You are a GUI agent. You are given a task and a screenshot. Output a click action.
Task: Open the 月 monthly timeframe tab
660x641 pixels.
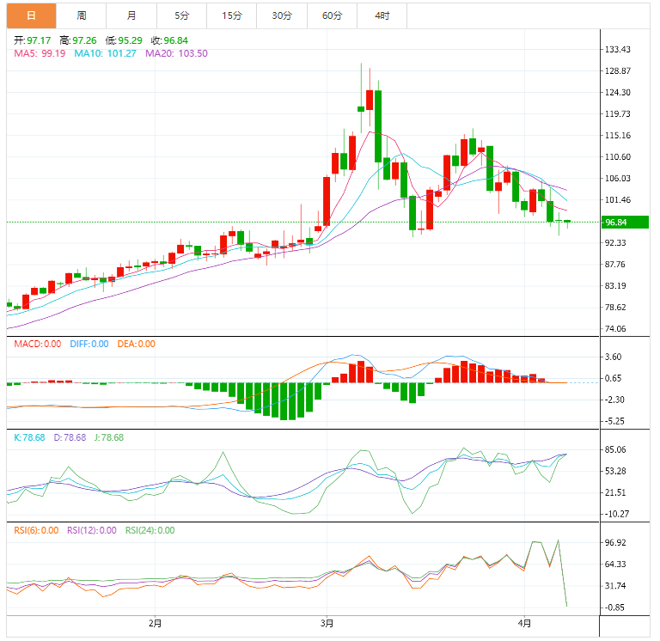(131, 16)
